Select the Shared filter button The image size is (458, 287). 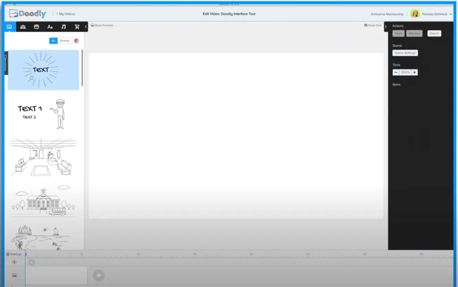click(64, 41)
